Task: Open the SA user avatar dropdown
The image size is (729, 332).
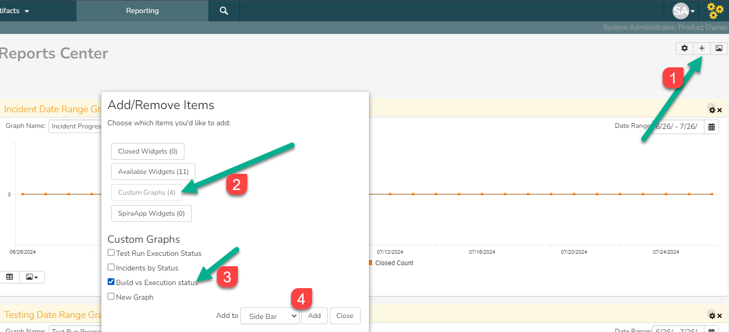Action: (684, 11)
